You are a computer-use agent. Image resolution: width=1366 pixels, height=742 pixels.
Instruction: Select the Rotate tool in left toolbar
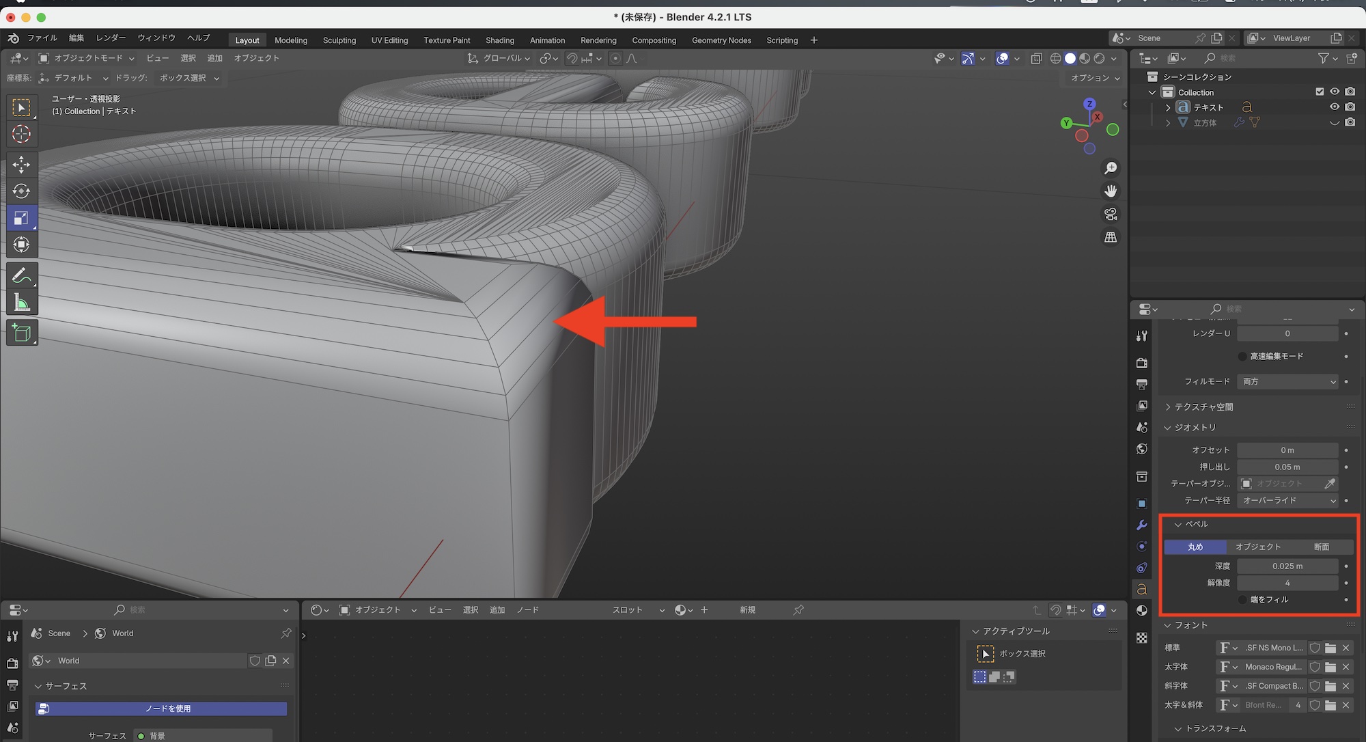tap(21, 191)
